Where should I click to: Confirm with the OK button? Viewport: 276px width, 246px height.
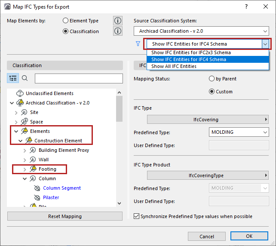(x=249, y=236)
